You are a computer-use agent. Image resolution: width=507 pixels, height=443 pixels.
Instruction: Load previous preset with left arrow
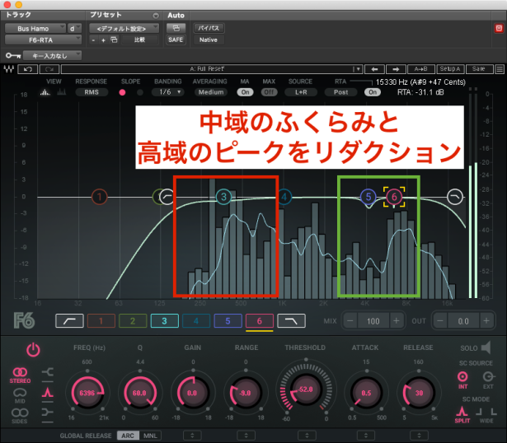[374, 69]
